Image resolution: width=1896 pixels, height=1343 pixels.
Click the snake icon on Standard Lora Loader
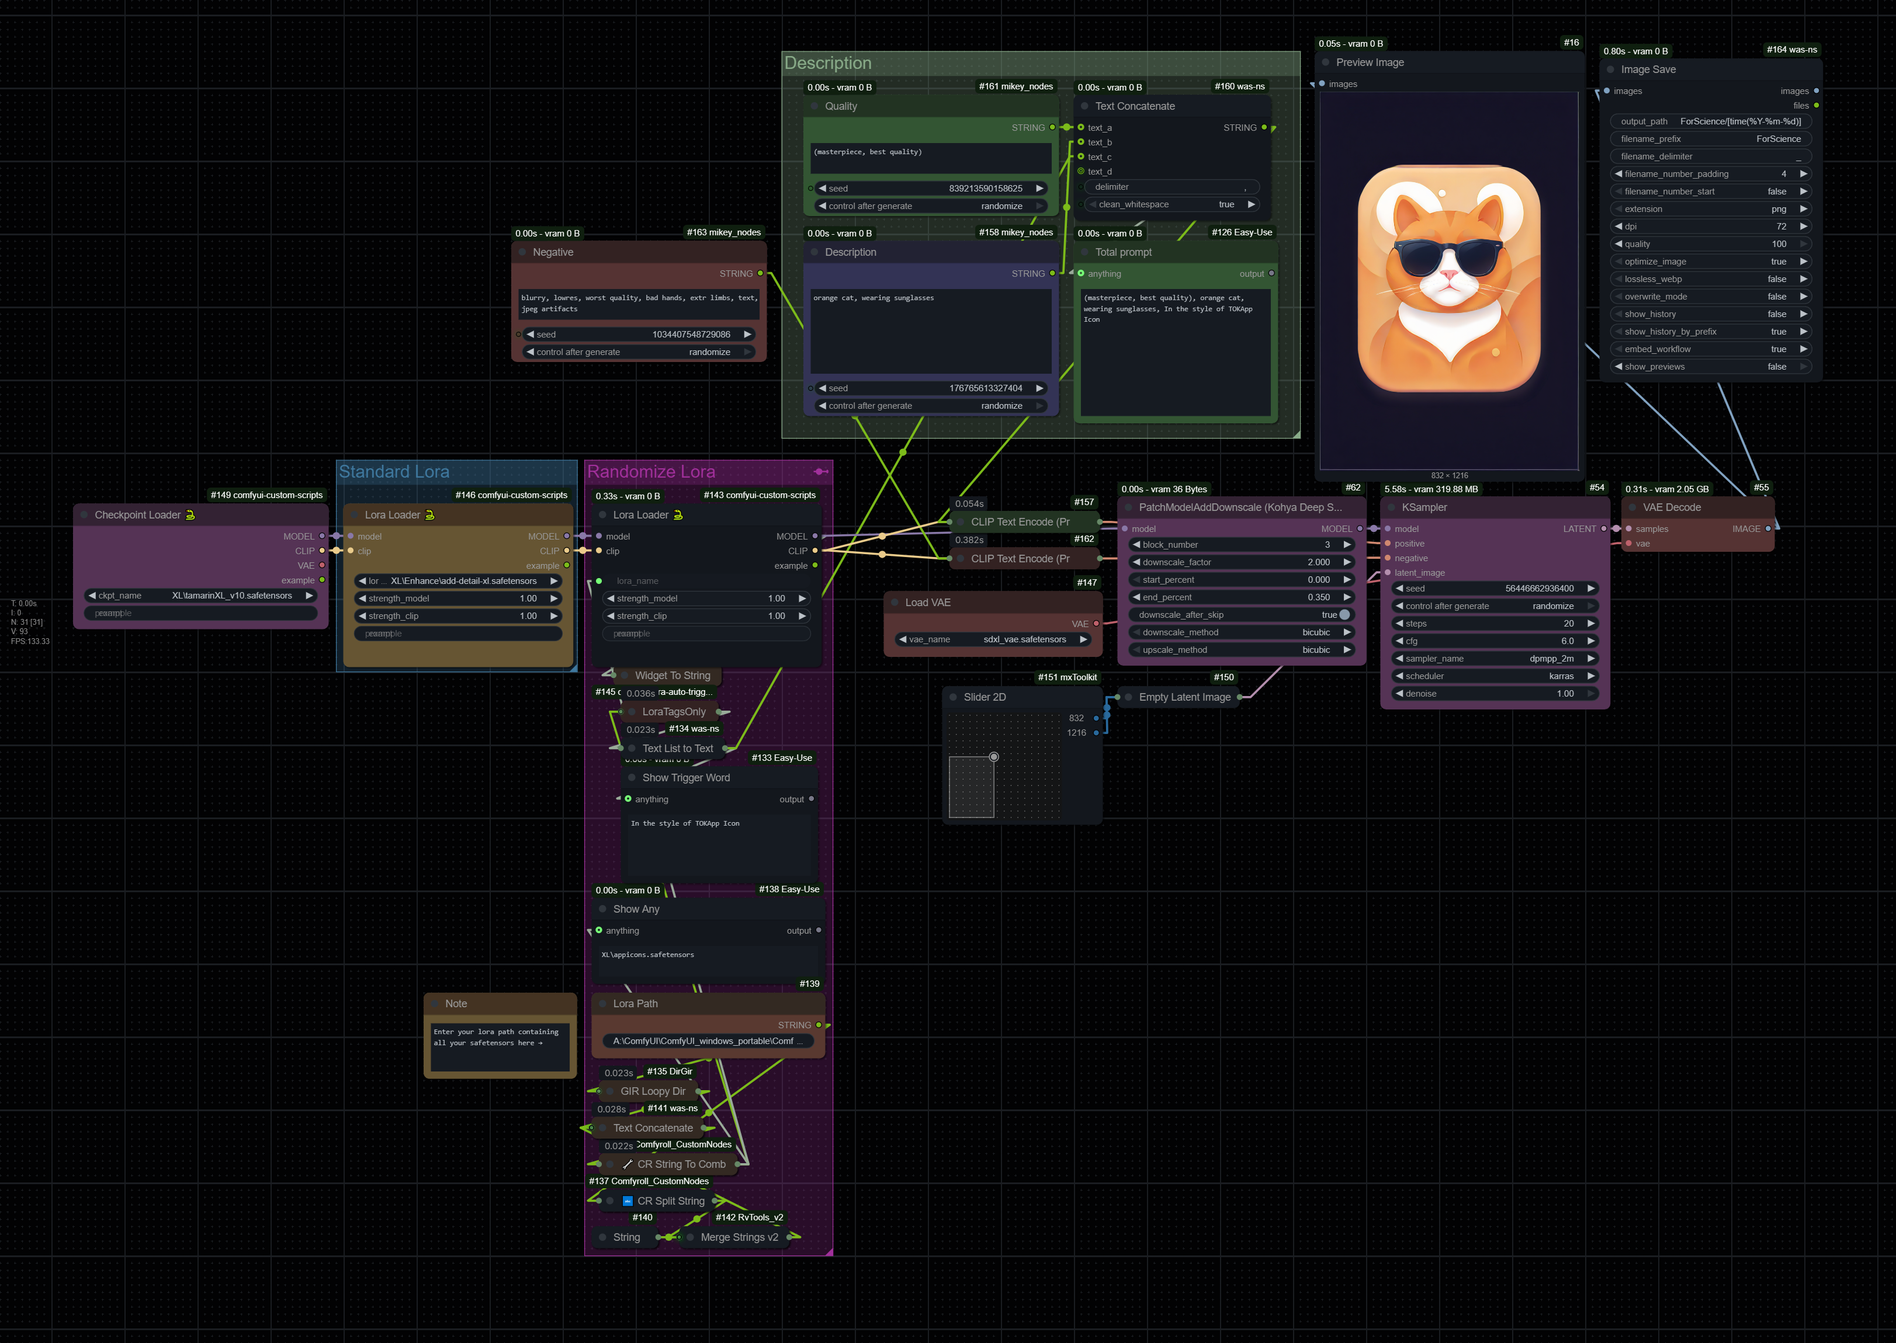click(x=429, y=514)
